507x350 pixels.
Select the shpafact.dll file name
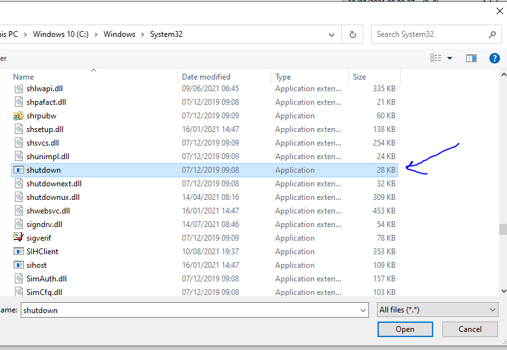(46, 102)
